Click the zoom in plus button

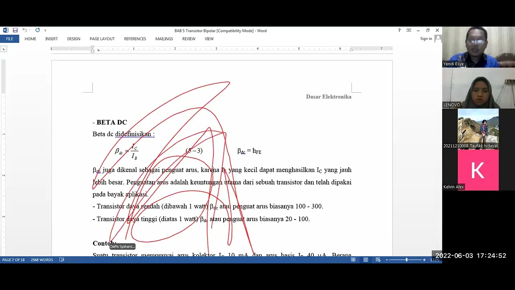coord(424,260)
